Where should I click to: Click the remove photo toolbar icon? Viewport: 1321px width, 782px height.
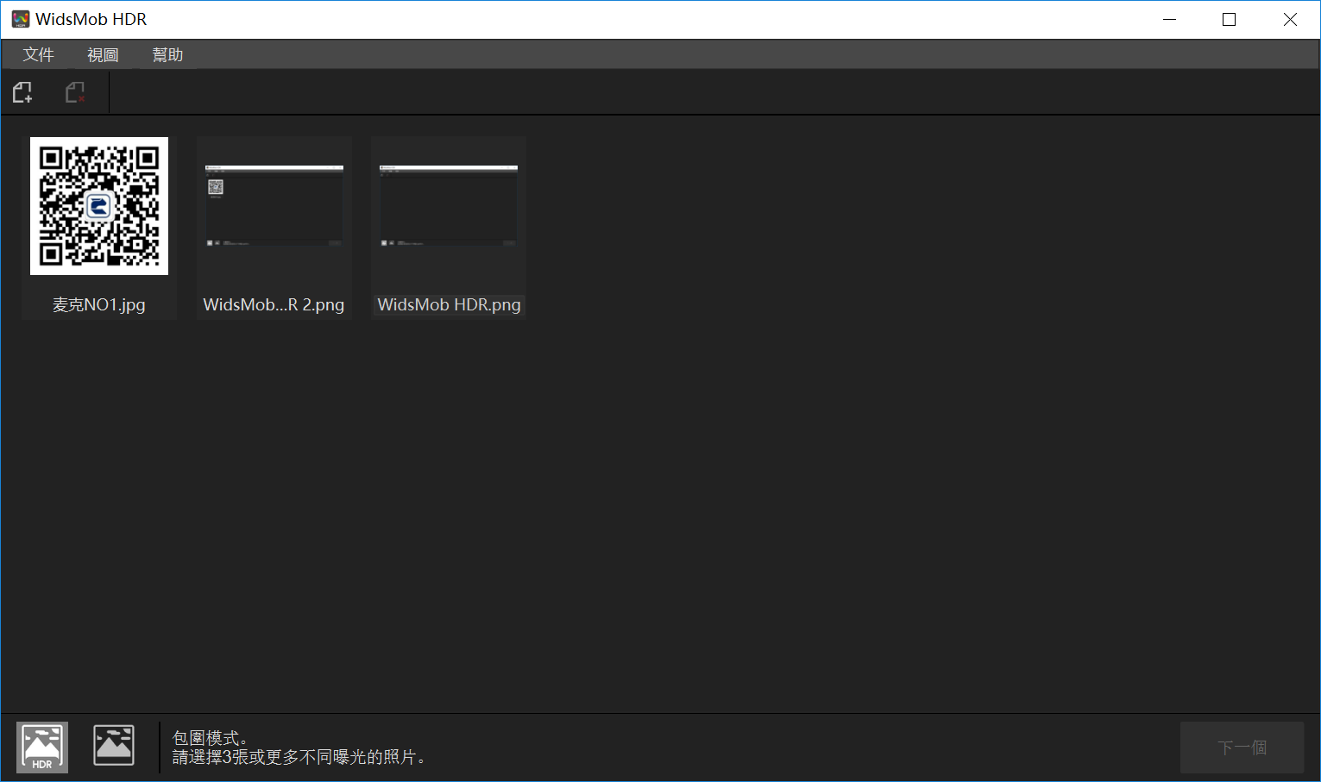pos(76,92)
